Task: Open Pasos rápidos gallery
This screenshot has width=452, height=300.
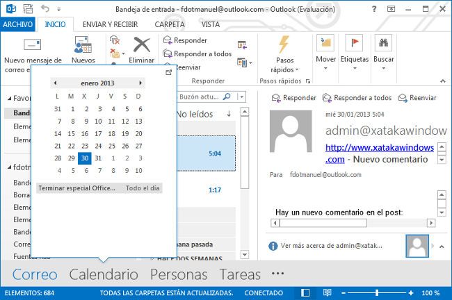Action: click(284, 55)
